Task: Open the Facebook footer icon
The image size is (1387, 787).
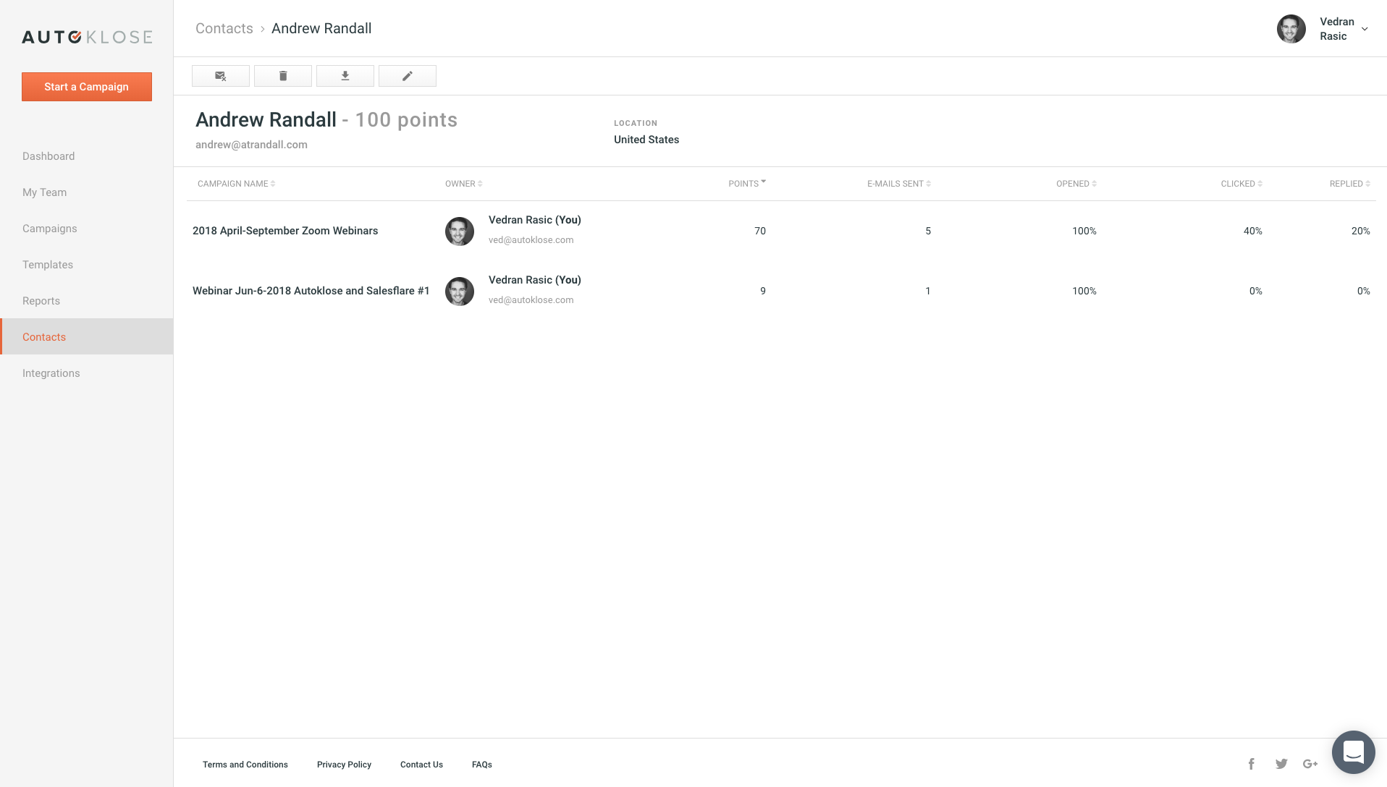Action: [x=1251, y=764]
